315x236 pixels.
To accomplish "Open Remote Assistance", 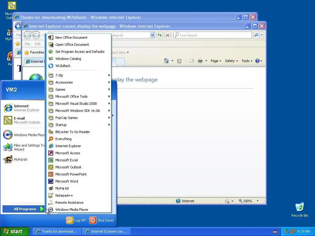I will [78, 203].
